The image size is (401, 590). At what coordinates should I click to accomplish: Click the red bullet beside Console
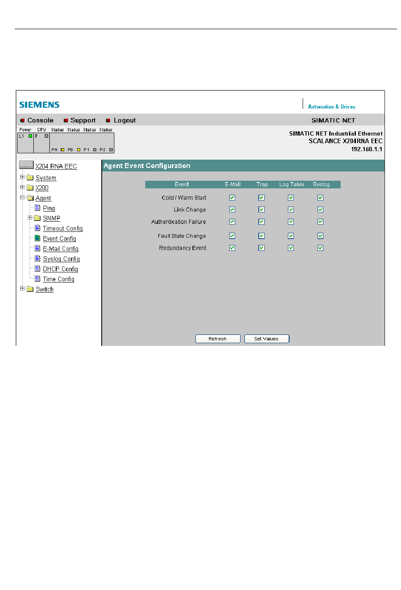(x=23, y=120)
